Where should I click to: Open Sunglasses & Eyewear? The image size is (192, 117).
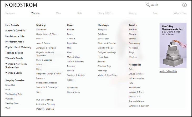(x=139, y=106)
